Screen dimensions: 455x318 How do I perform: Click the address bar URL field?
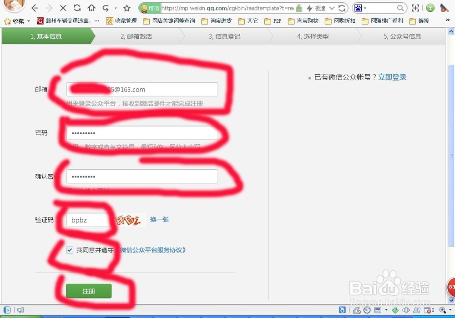(227, 8)
